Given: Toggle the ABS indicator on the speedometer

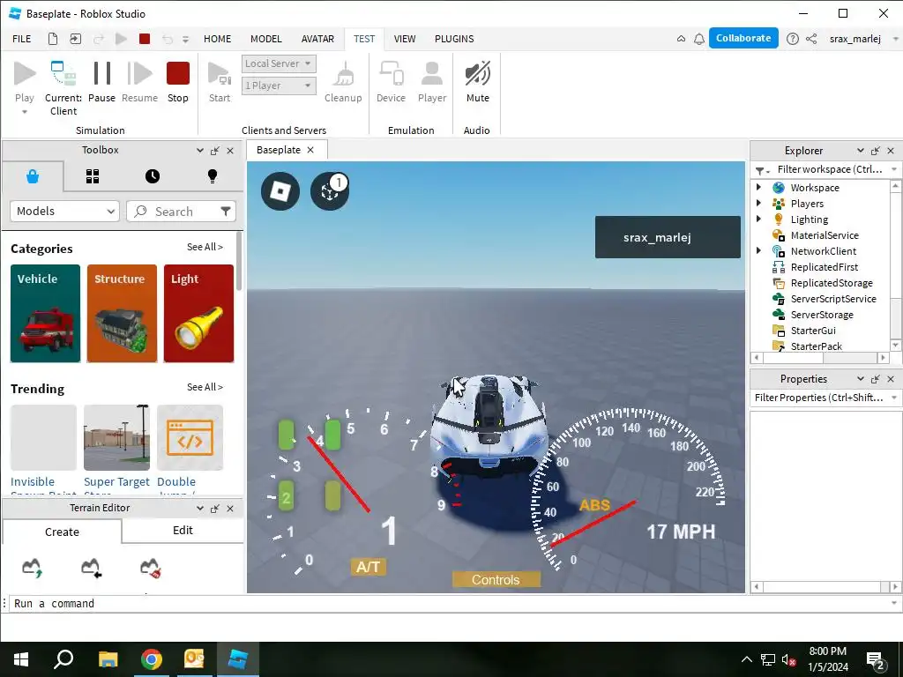Looking at the screenshot, I should pos(594,505).
